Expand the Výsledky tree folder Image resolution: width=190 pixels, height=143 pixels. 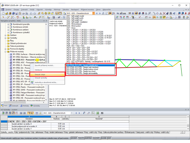[x=5, y=38]
